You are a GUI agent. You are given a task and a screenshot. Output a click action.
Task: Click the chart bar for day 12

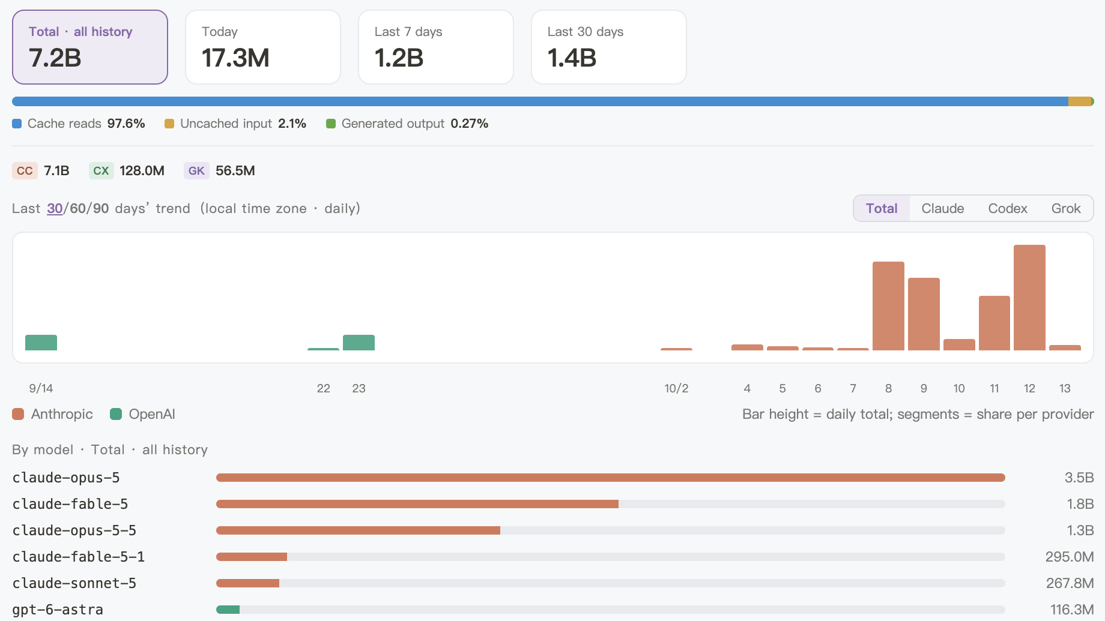tap(1029, 298)
